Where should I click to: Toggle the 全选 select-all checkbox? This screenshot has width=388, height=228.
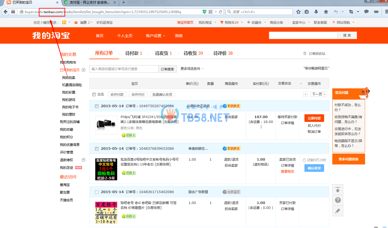(x=94, y=94)
